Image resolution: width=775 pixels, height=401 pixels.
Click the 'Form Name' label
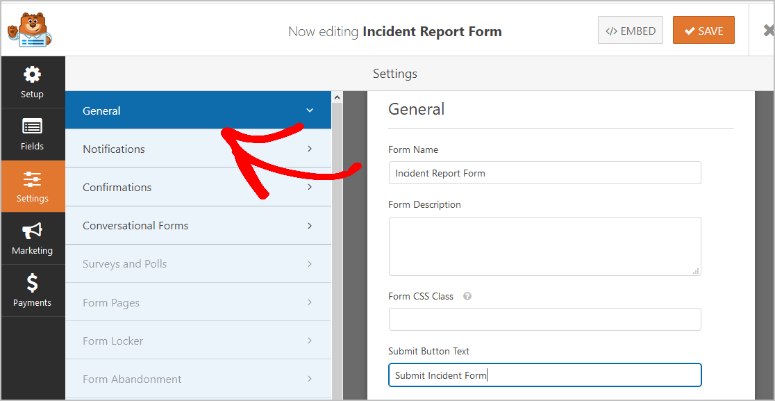click(x=413, y=150)
